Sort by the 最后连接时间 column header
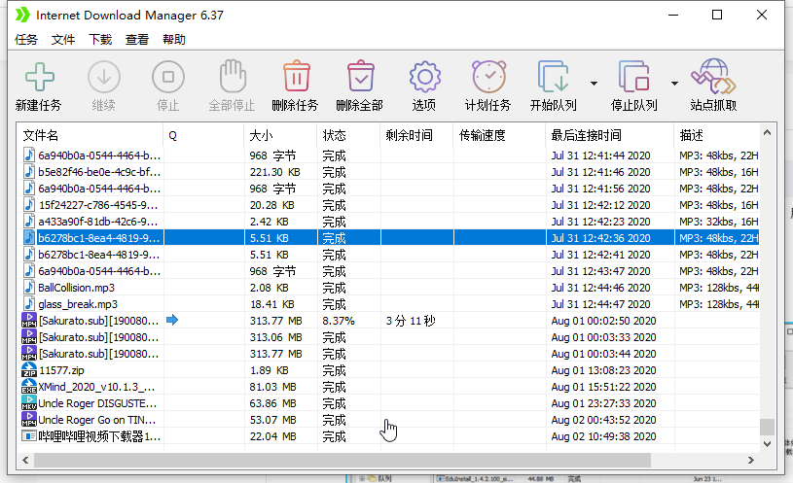This screenshot has width=793, height=483. [609, 135]
